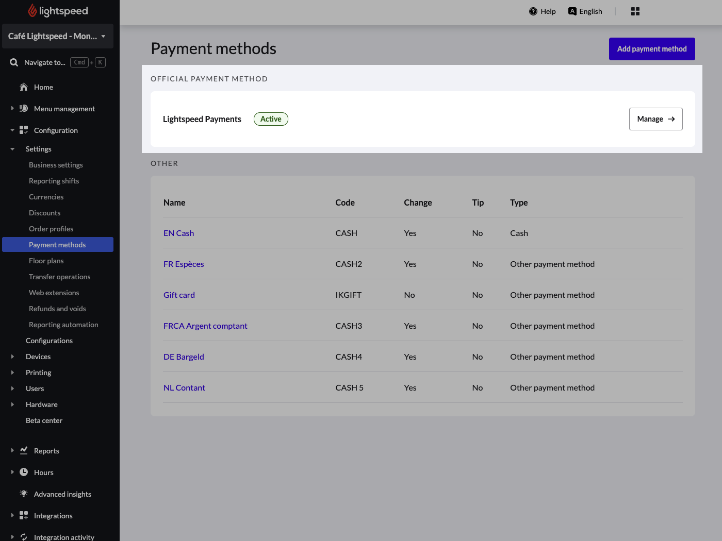The height and width of the screenshot is (541, 722).
Task: Click the Reports chart icon
Action: pyautogui.click(x=24, y=451)
